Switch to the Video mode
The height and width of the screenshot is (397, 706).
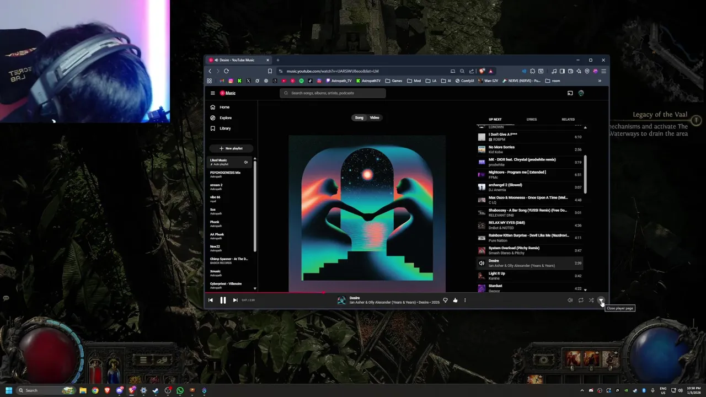375,117
